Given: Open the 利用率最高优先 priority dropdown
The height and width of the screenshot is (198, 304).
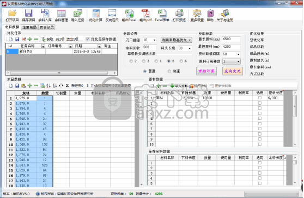Looking at the screenshot, I should click(x=177, y=40).
